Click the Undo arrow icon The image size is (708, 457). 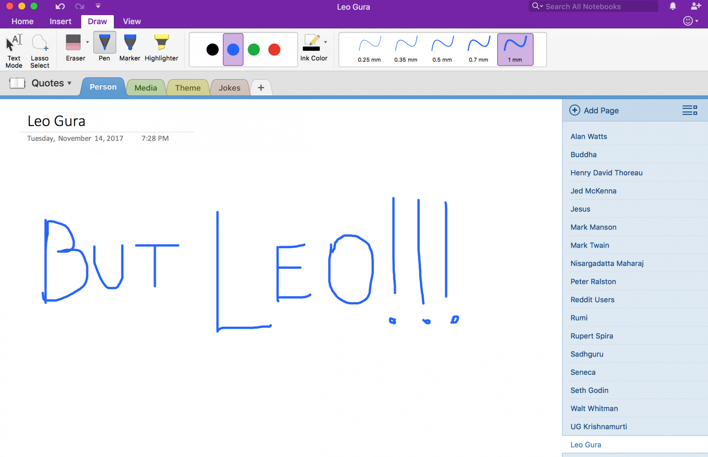click(60, 6)
